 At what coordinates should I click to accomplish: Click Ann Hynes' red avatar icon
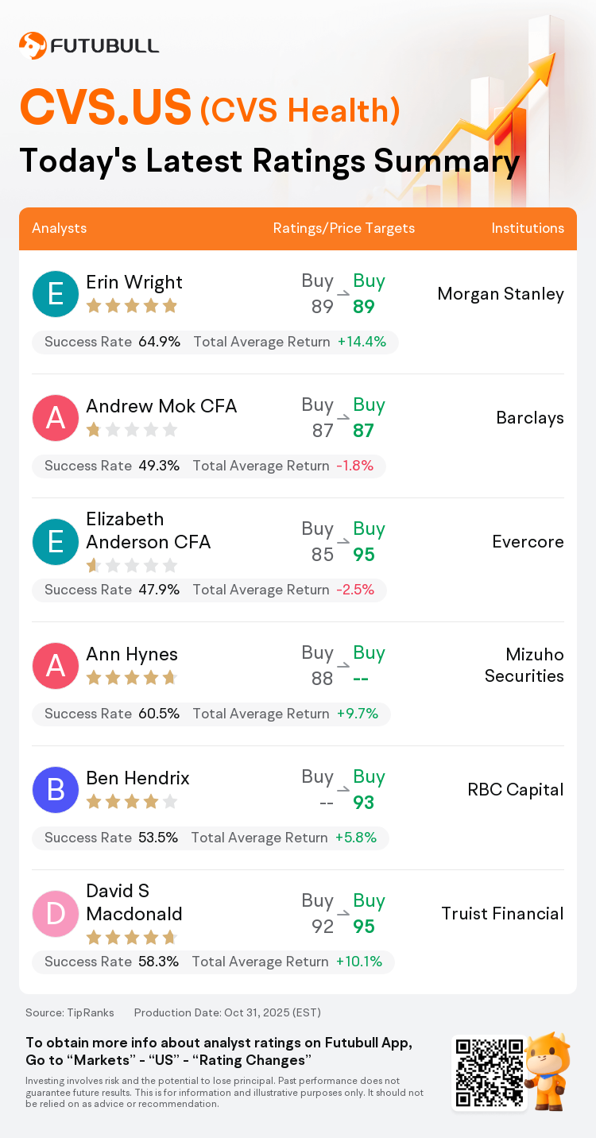coord(56,666)
